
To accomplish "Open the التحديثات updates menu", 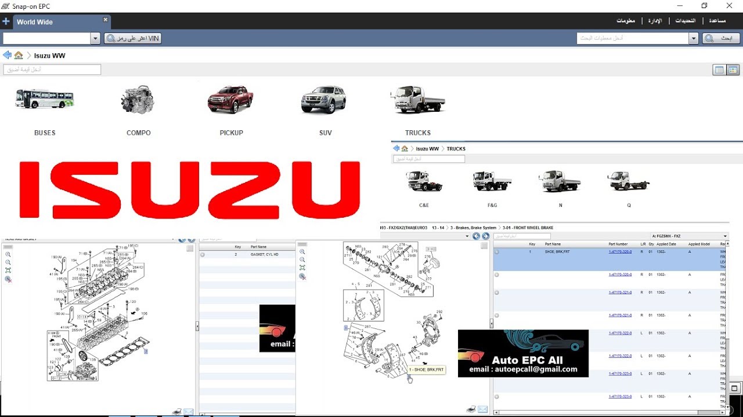I will (685, 21).
